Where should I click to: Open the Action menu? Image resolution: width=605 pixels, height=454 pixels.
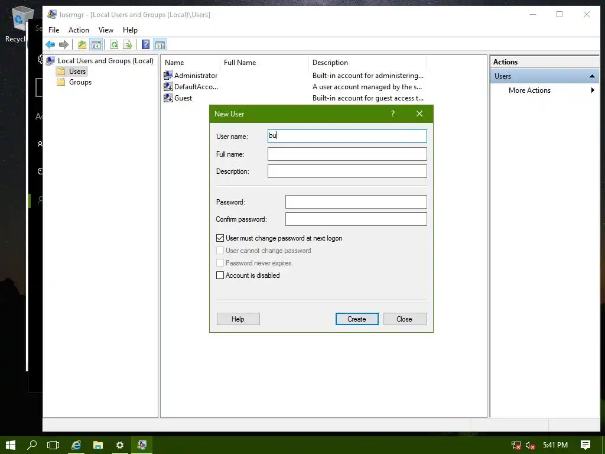coord(79,30)
